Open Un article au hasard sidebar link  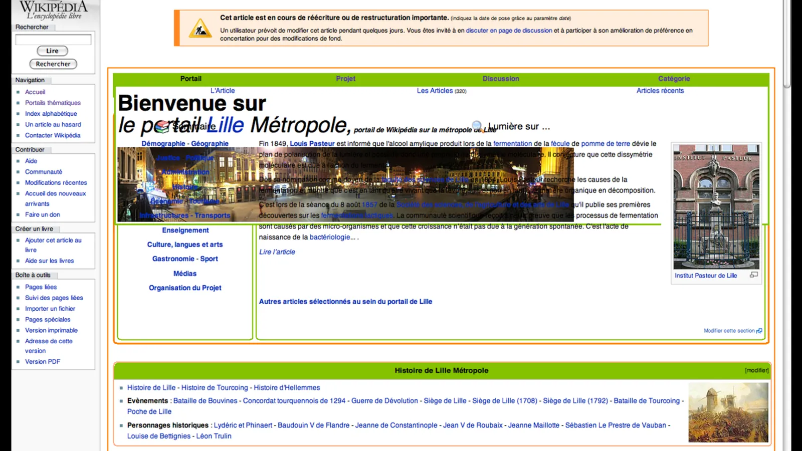(x=53, y=124)
